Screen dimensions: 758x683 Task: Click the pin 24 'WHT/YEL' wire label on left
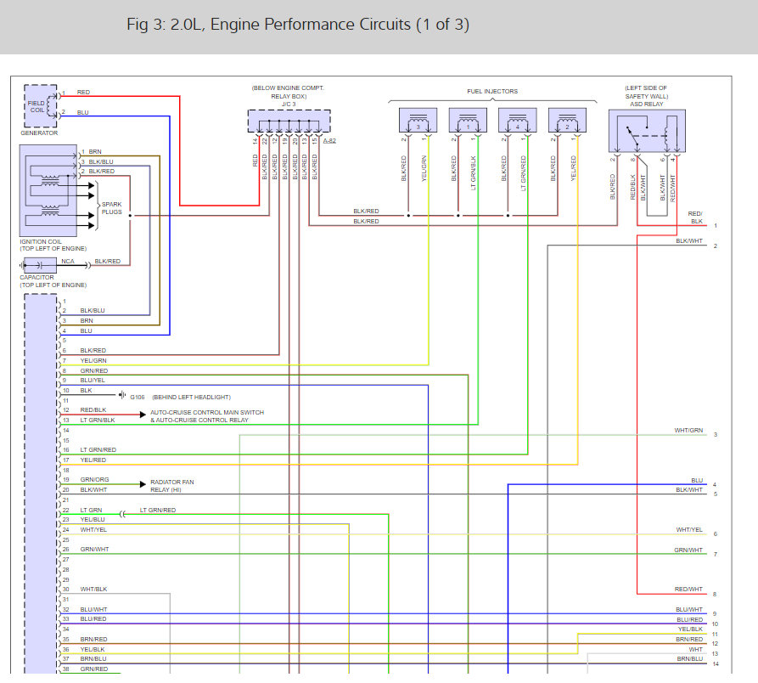(x=93, y=529)
